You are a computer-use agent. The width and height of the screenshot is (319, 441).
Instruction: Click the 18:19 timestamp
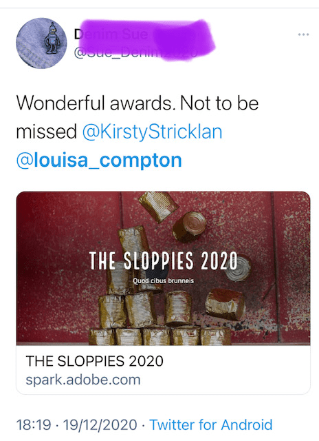click(34, 424)
